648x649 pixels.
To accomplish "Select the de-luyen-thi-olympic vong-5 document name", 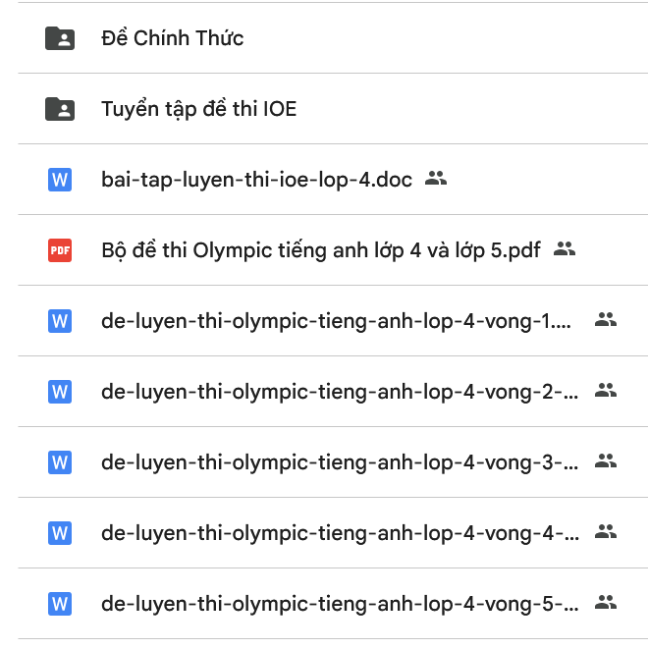I will pos(339,603).
